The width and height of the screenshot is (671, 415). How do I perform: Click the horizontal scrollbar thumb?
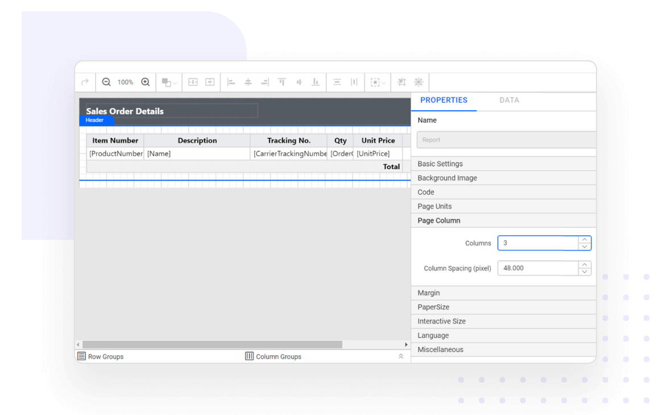point(212,345)
